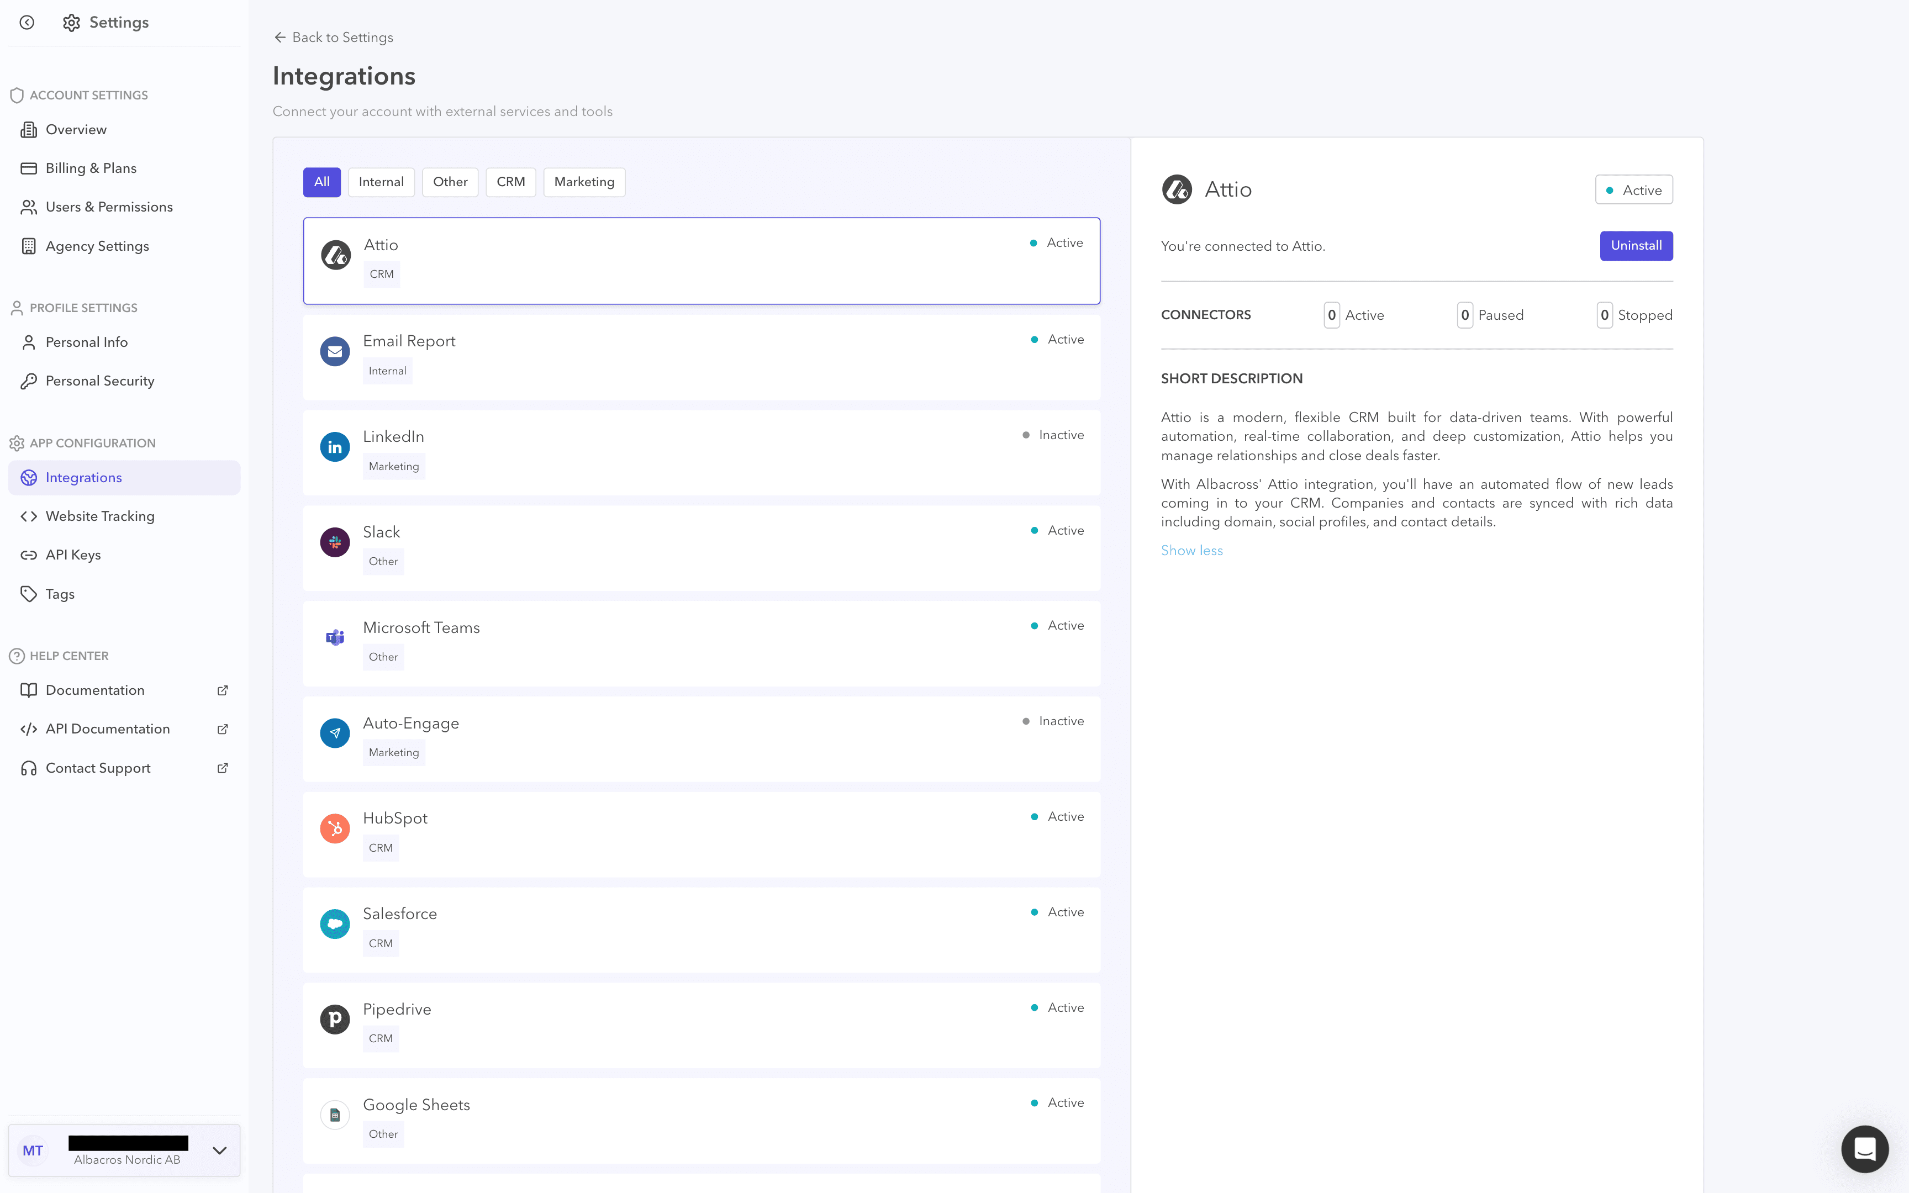The image size is (1909, 1193).
Task: Click the MT user avatar
Action: pos(33,1150)
